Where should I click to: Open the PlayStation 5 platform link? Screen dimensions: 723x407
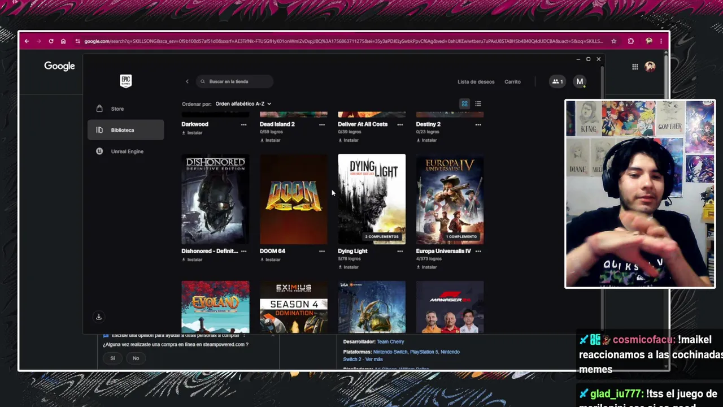coord(424,352)
